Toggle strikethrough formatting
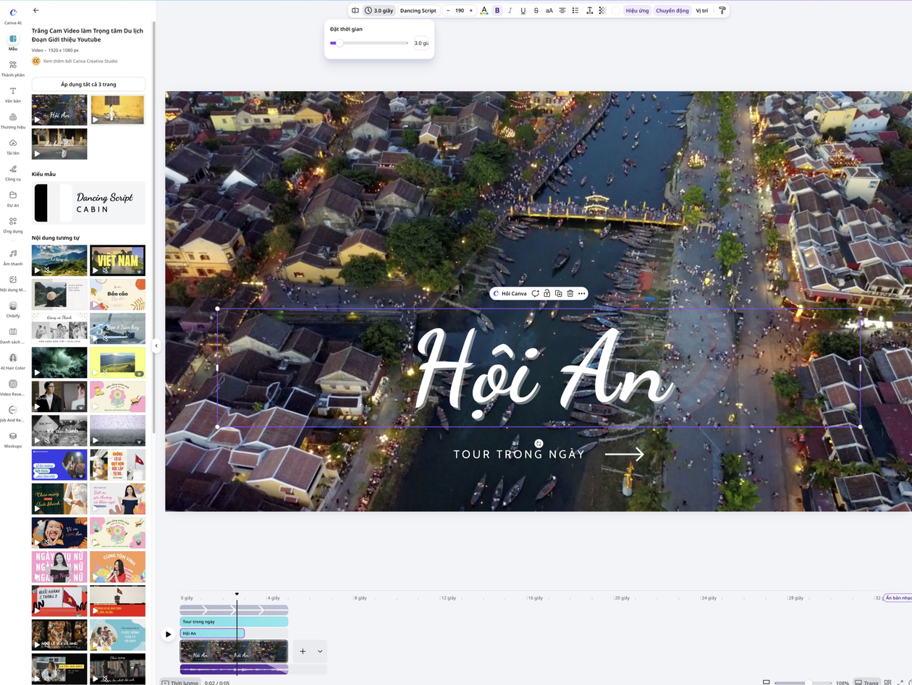Viewport: 912px width, 685px height. [536, 11]
